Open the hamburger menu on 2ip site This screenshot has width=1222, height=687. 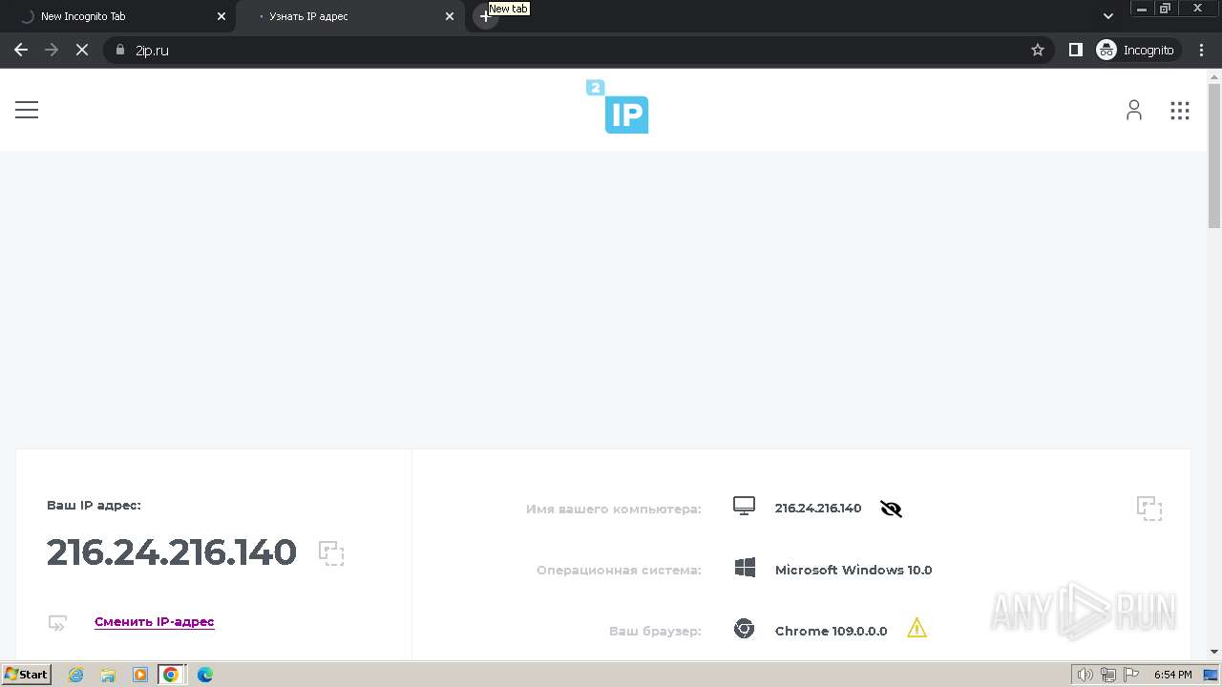(27, 110)
